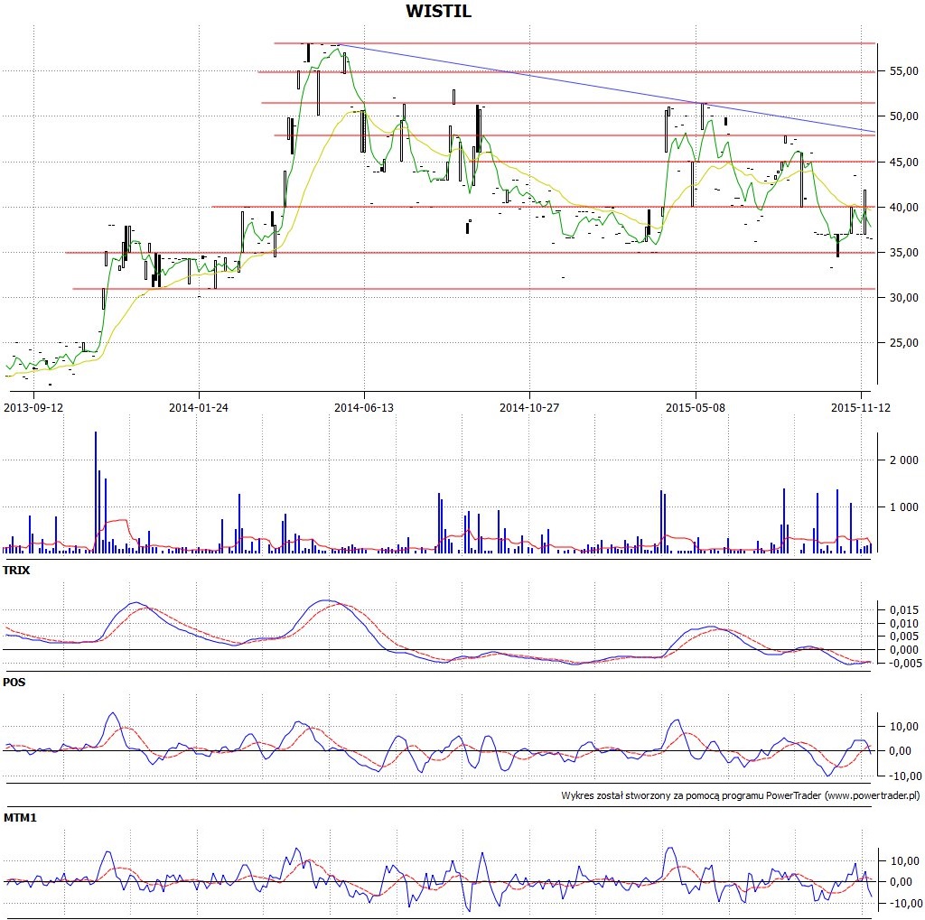Click the POS indicator label
925x920 pixels.
point(14,682)
